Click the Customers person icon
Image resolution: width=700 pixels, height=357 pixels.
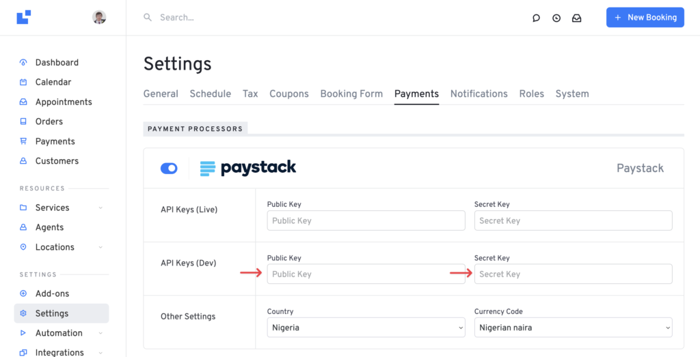pyautogui.click(x=23, y=161)
